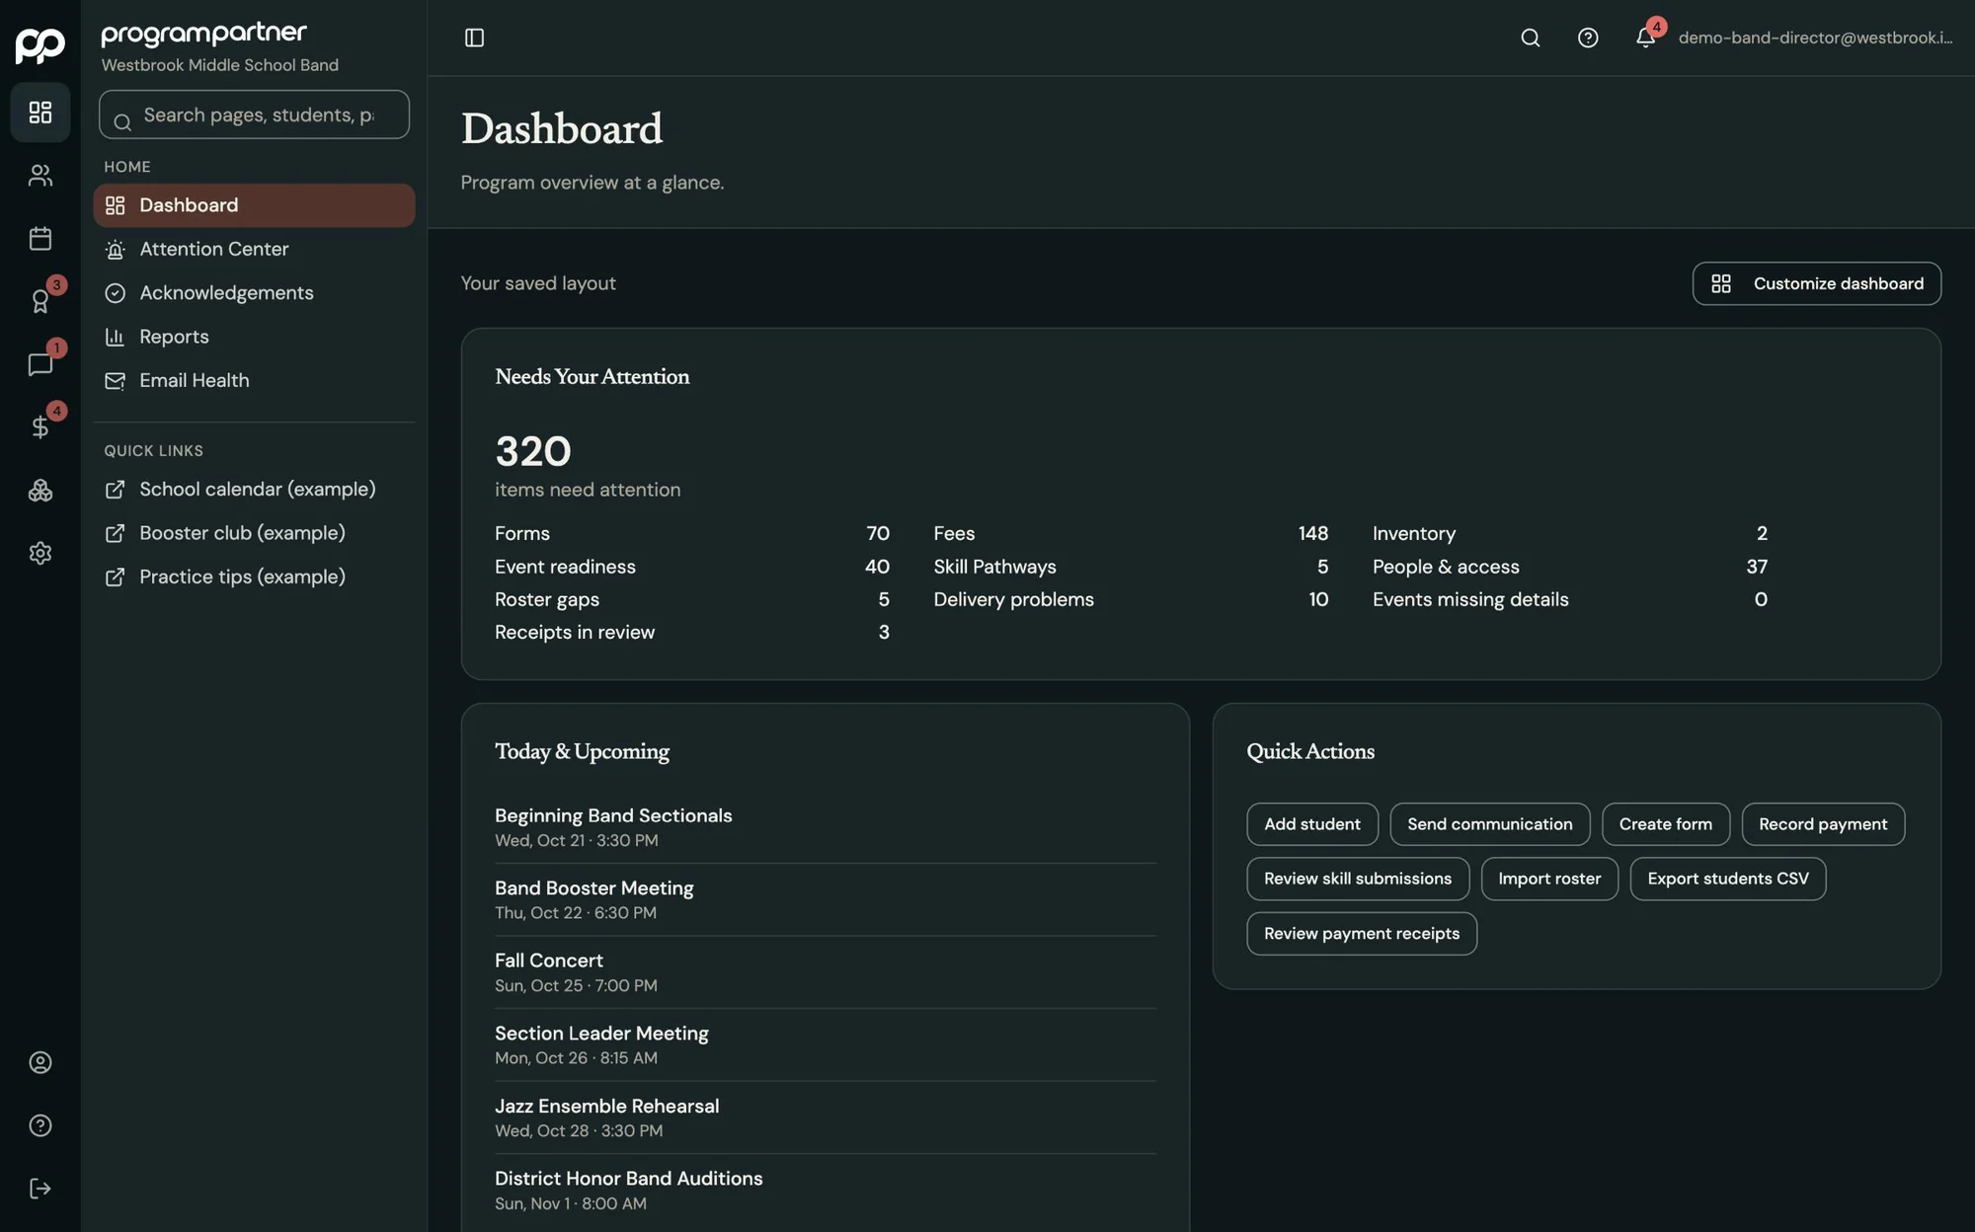Select Band Booster Meeting event
The width and height of the screenshot is (1975, 1232).
[825, 899]
